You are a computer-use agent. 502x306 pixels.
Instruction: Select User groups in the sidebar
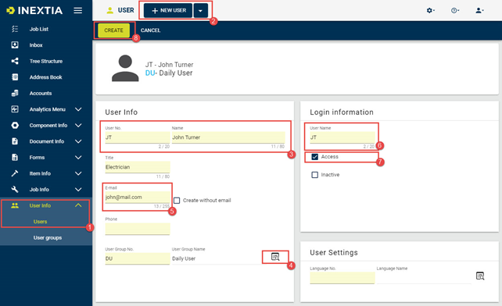(x=48, y=237)
